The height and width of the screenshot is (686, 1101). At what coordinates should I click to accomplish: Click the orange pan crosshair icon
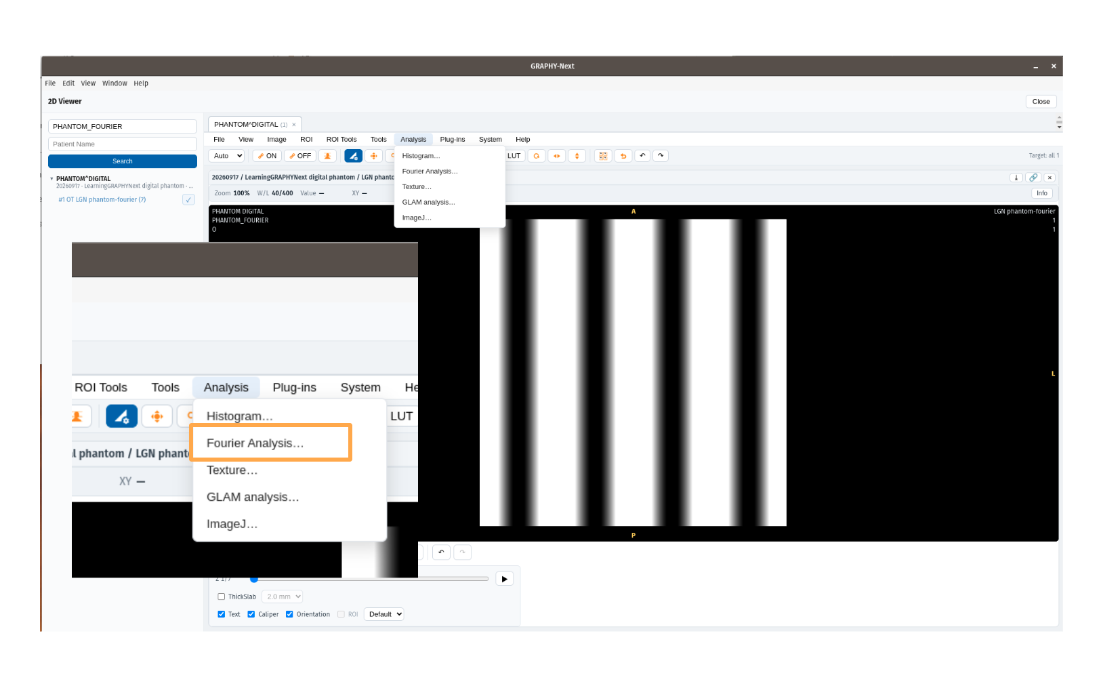pyautogui.click(x=373, y=156)
